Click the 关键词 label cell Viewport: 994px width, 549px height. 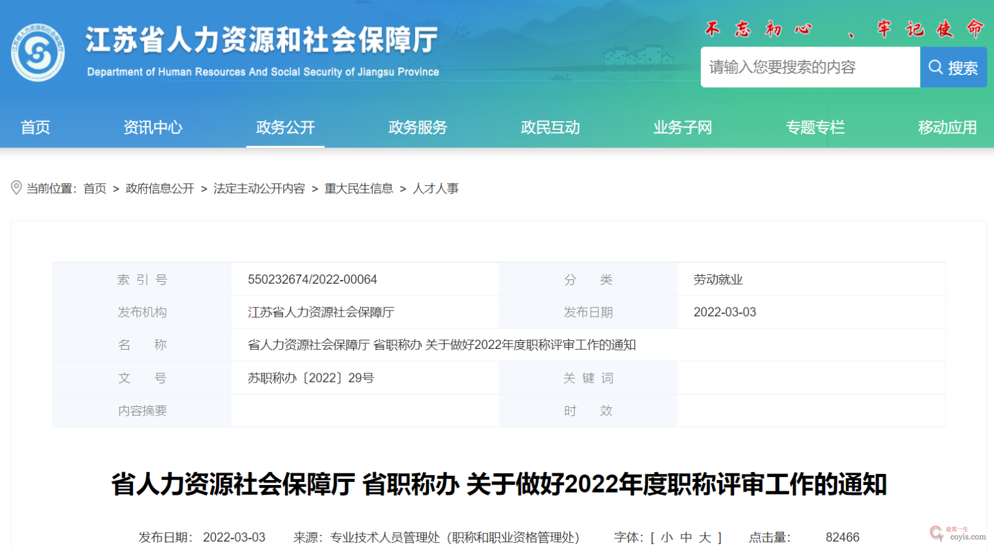(x=588, y=378)
